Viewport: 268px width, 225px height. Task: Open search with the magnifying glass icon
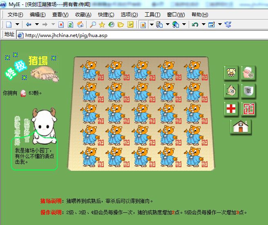93,24
